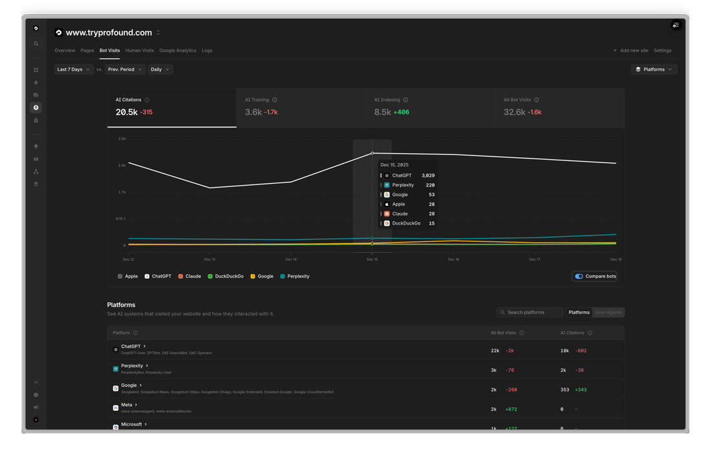
Task: Toggle the Perplexity legend checkbox
Action: pyautogui.click(x=282, y=276)
